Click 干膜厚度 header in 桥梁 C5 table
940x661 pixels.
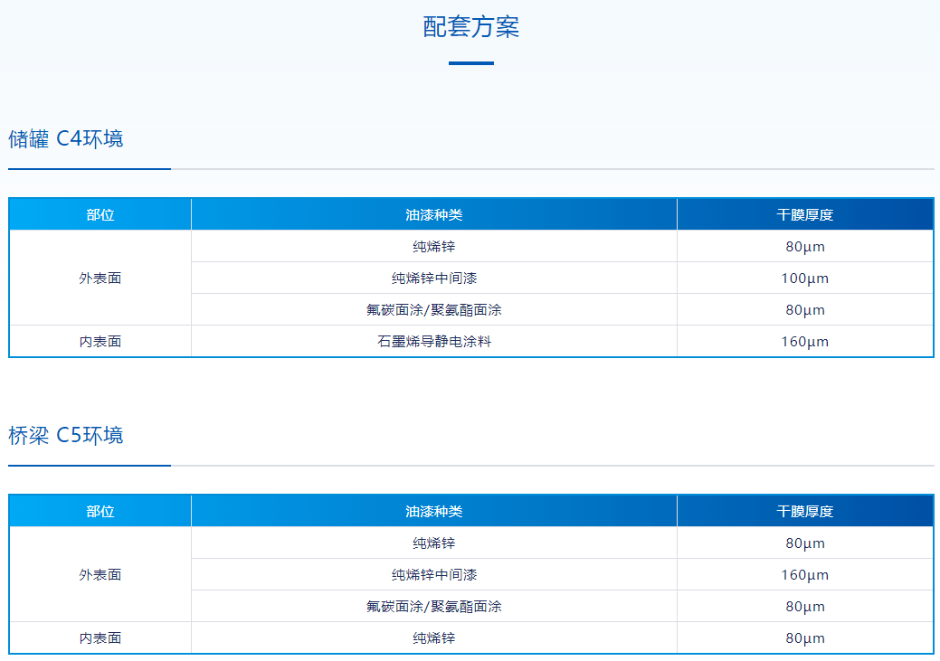[805, 512]
